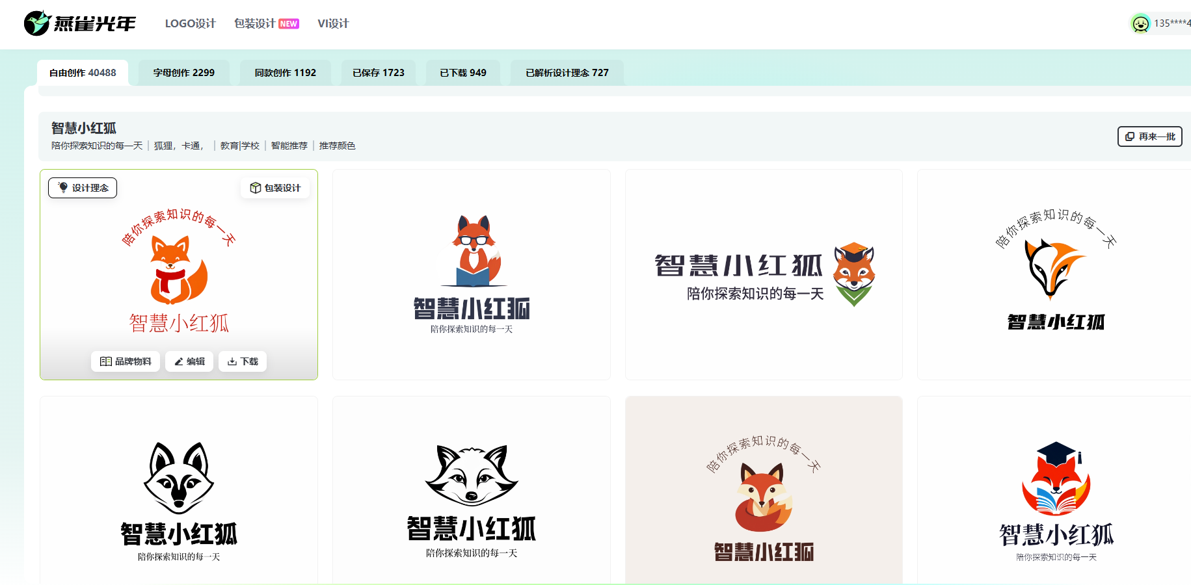Click the 编辑 pencil icon on the first logo
The width and height of the screenshot is (1191, 585).
point(189,361)
